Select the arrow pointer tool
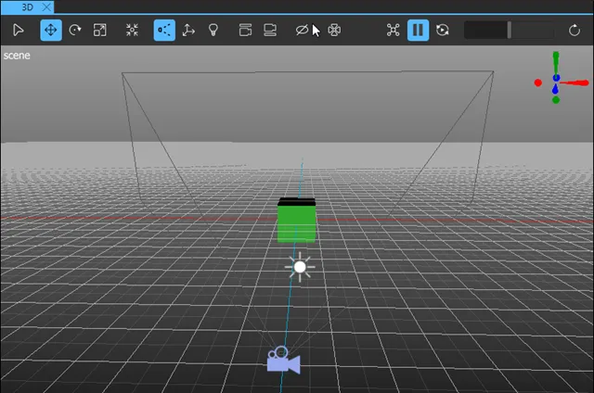594x393 pixels. pyautogui.click(x=19, y=30)
